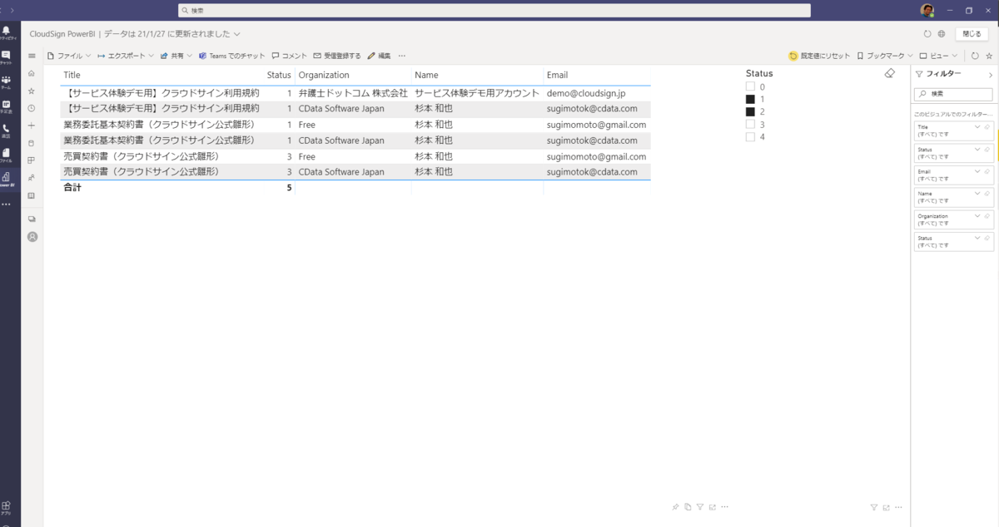Sort by the Organization column header
Viewport: 999px width, 527px height.
click(324, 75)
